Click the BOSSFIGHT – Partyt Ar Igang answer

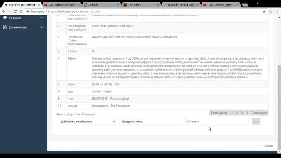pos(110,99)
